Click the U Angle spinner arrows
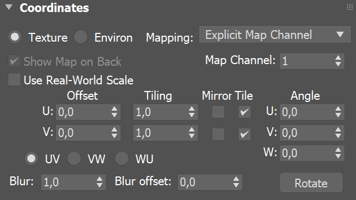 (x=338, y=112)
